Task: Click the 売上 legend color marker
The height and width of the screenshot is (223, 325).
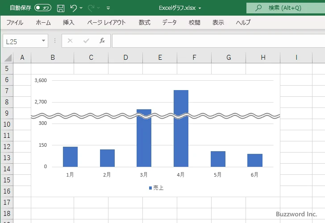Action: click(x=150, y=188)
